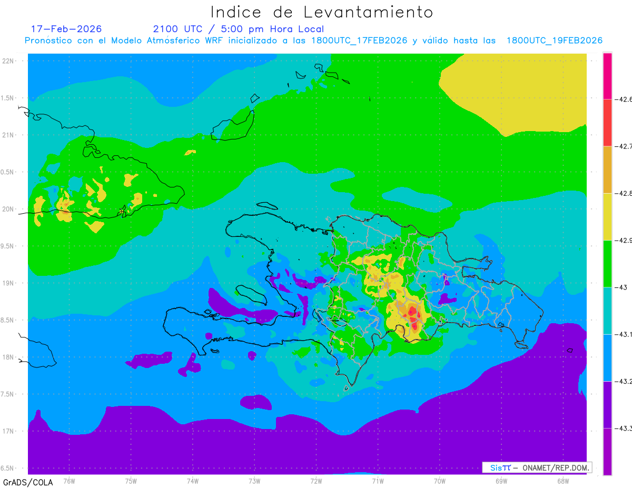Click the "-43" color bar value
Screen dimensions: 632x488
(621, 287)
